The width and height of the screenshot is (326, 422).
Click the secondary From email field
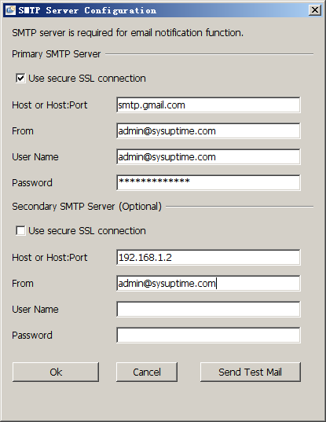click(x=208, y=283)
